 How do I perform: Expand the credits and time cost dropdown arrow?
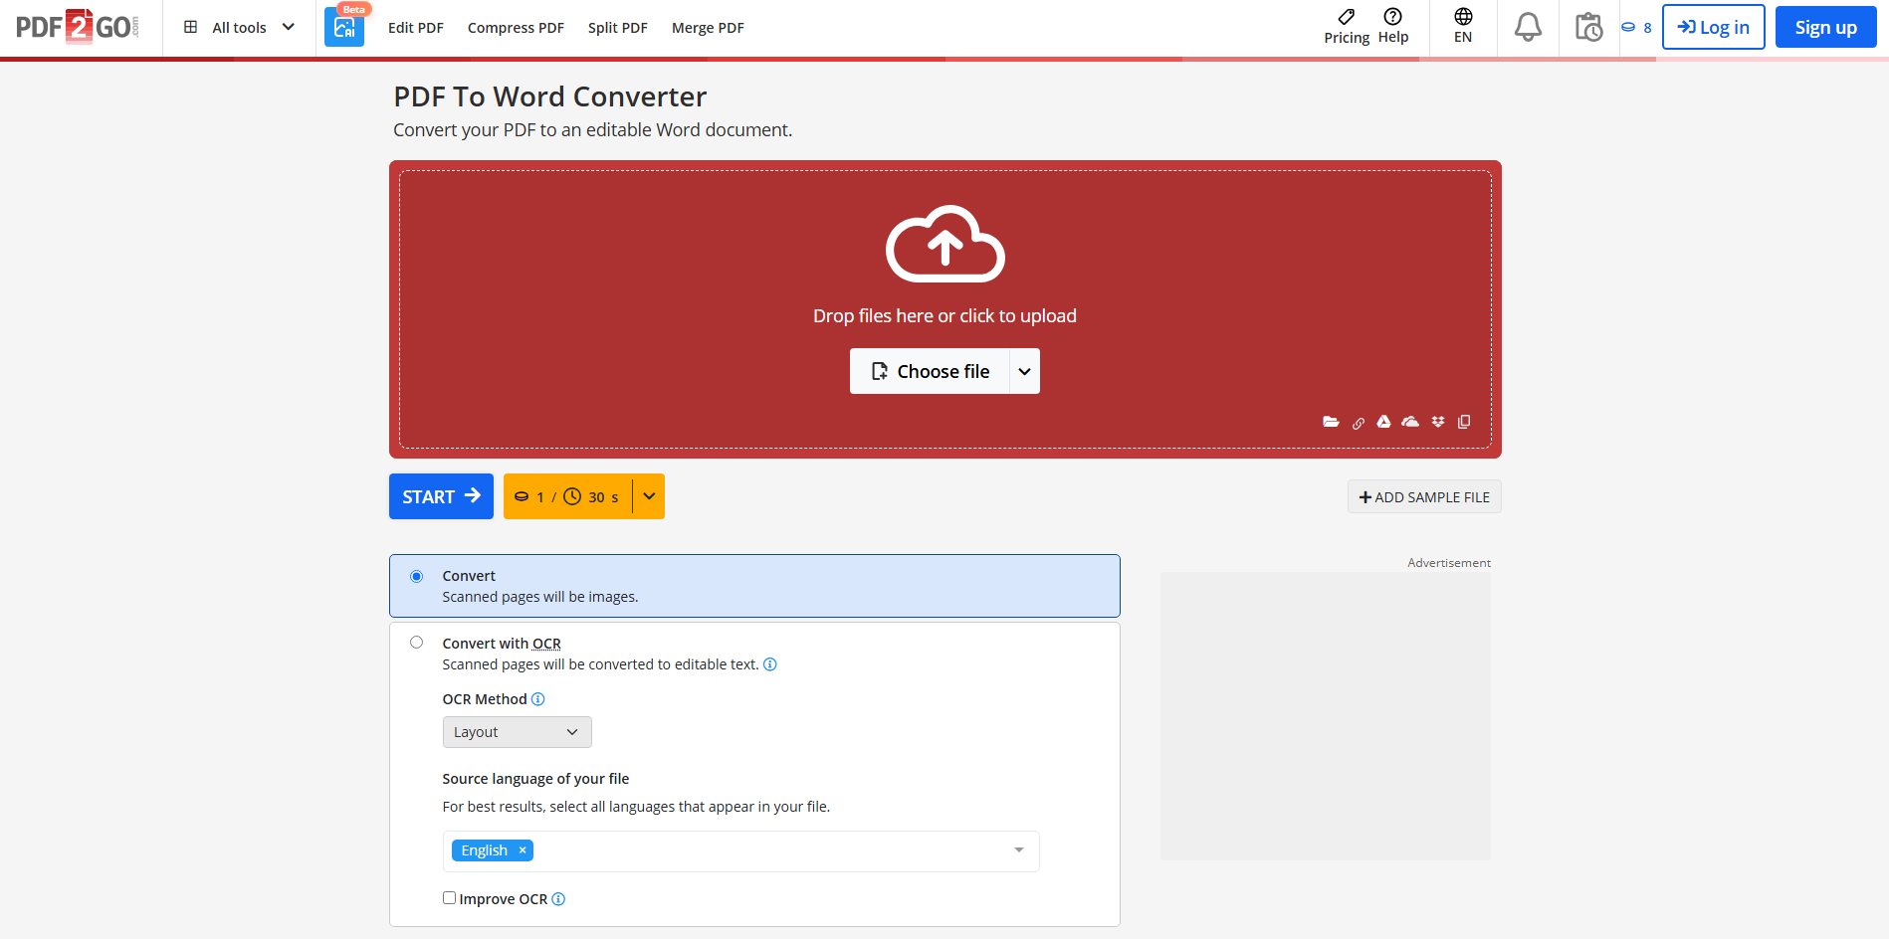649,496
